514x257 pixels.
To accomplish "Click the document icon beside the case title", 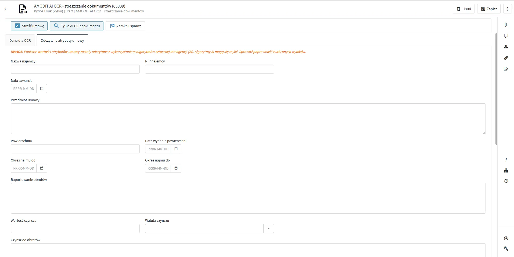I will (x=23, y=9).
